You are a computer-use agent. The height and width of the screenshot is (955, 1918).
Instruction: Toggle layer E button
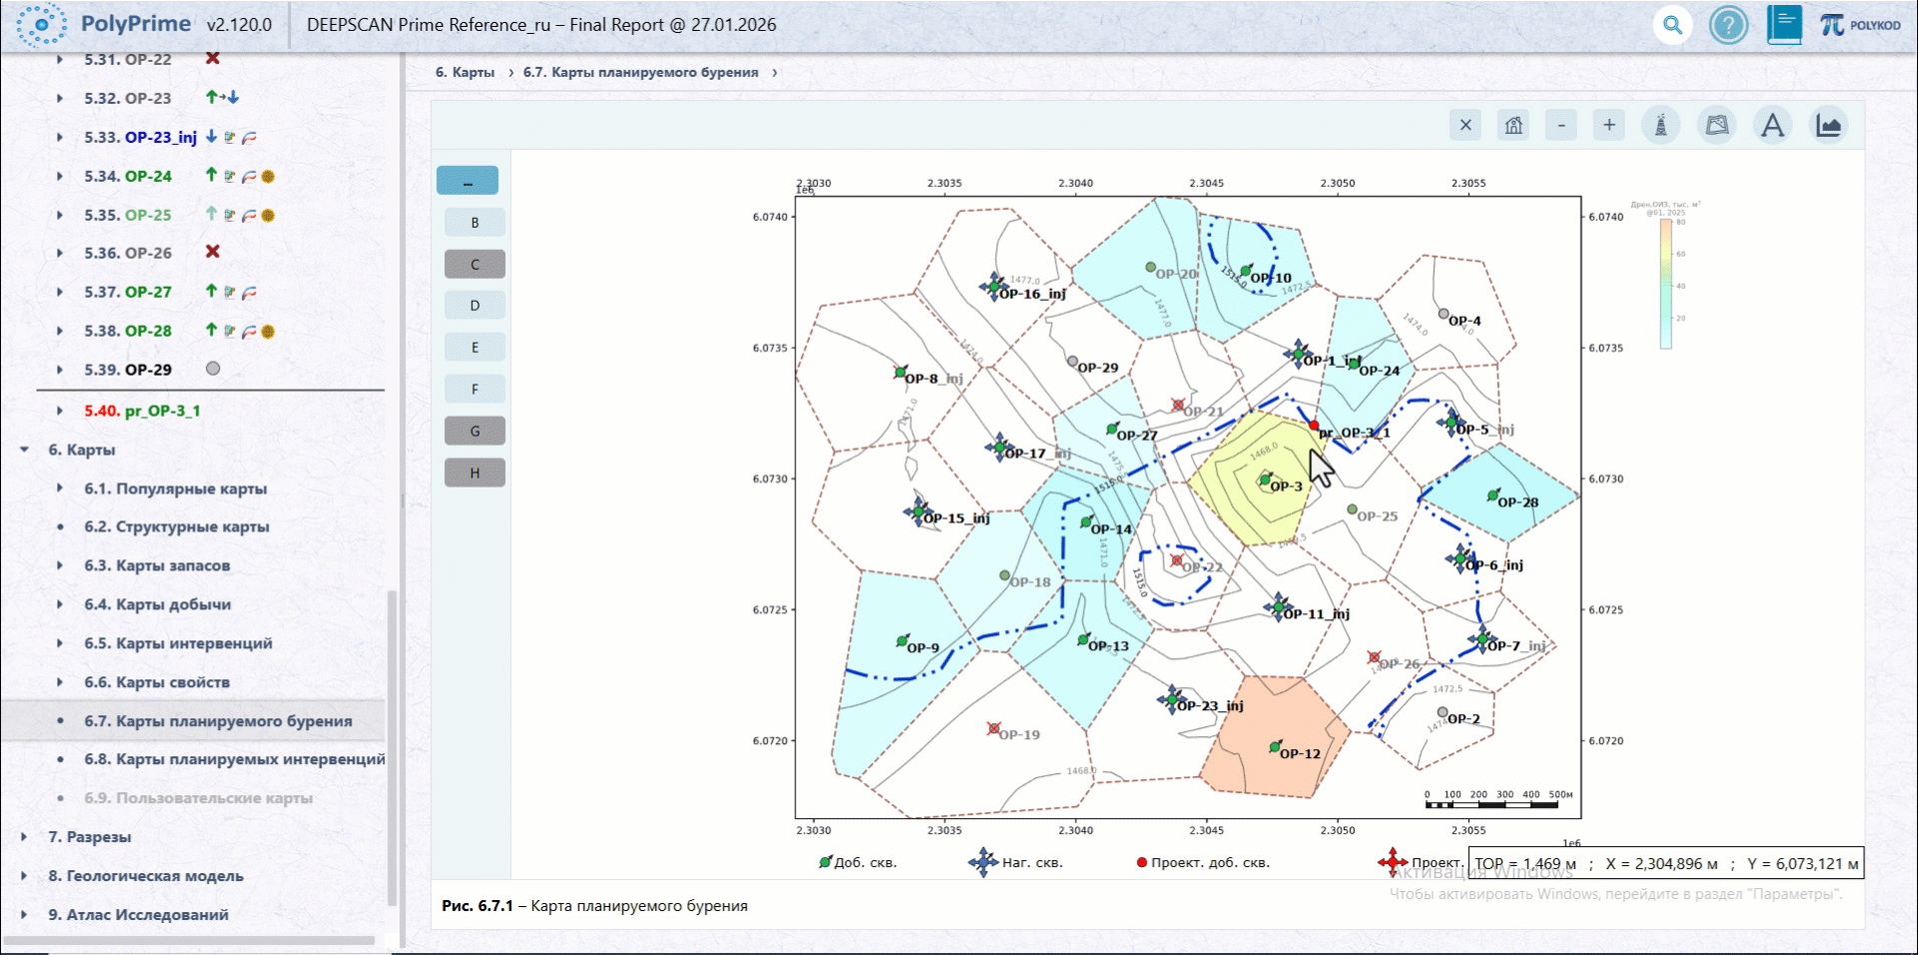475,347
